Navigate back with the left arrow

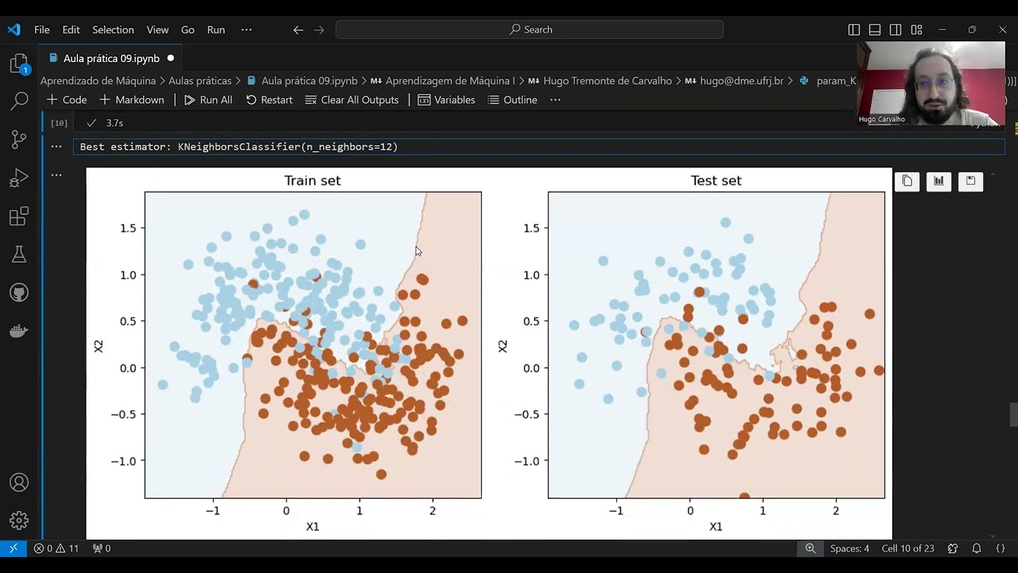pyautogui.click(x=298, y=29)
